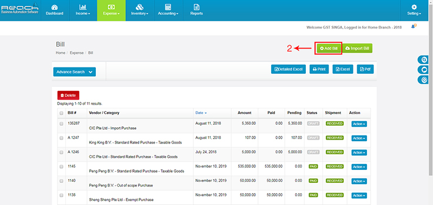Check the box for bill 1140

coord(61,181)
